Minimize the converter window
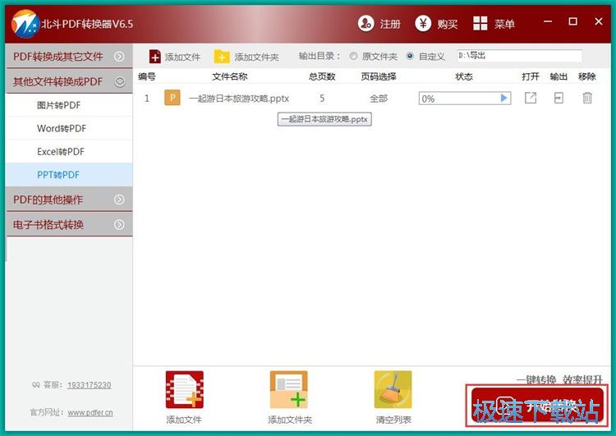 548,21
